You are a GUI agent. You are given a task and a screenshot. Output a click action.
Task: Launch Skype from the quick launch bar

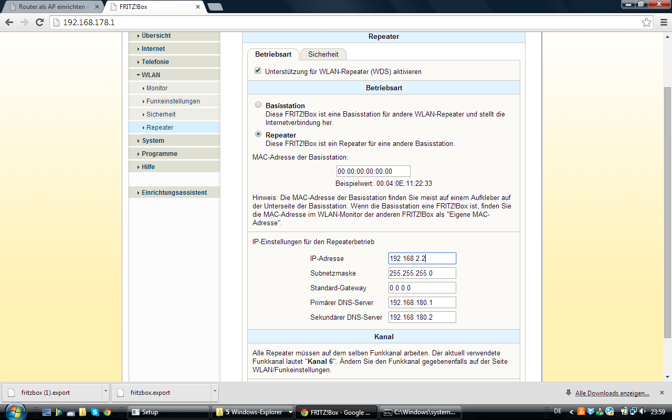95,412
